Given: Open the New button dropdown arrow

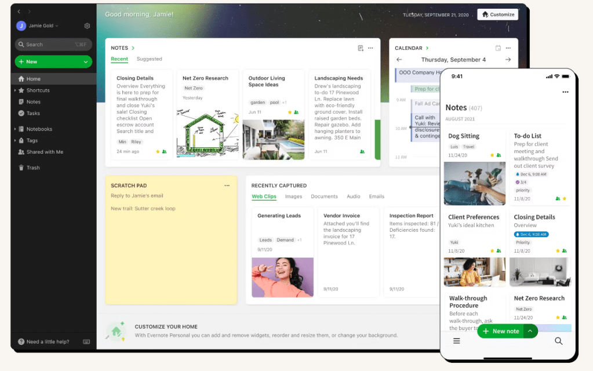Looking at the screenshot, I should (x=86, y=61).
